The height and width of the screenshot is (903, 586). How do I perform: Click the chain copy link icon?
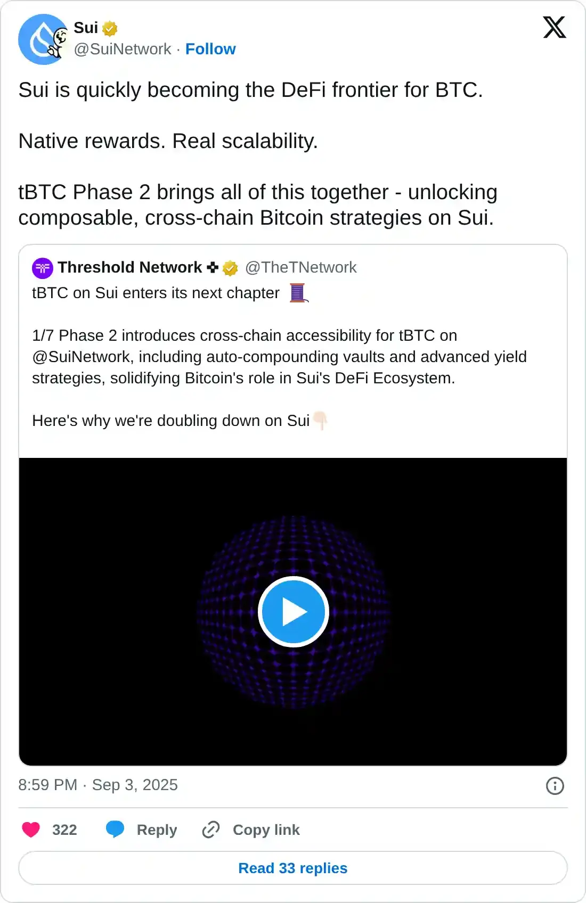click(x=211, y=830)
